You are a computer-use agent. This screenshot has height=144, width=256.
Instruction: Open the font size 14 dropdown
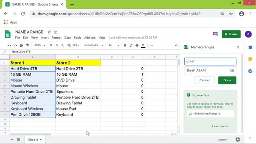pyautogui.click(x=114, y=45)
